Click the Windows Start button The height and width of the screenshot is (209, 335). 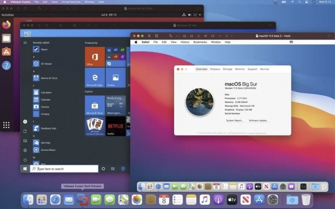[25, 168]
